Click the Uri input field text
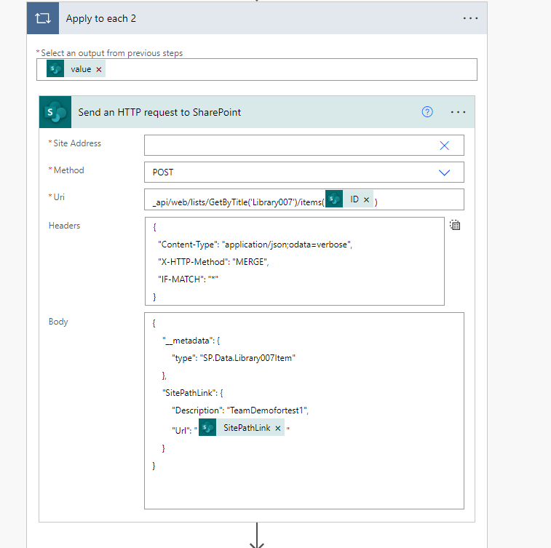The image size is (551, 548). [x=238, y=202]
